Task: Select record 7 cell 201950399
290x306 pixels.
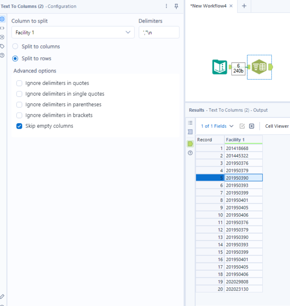Action: 243,193
